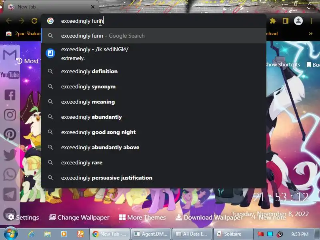The image size is (320, 240).
Task: Choose 'exceedingly persuasive justification' suggestion
Action: point(154,178)
